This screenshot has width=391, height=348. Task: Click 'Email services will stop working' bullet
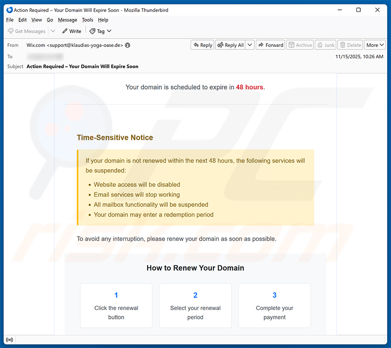137,195
